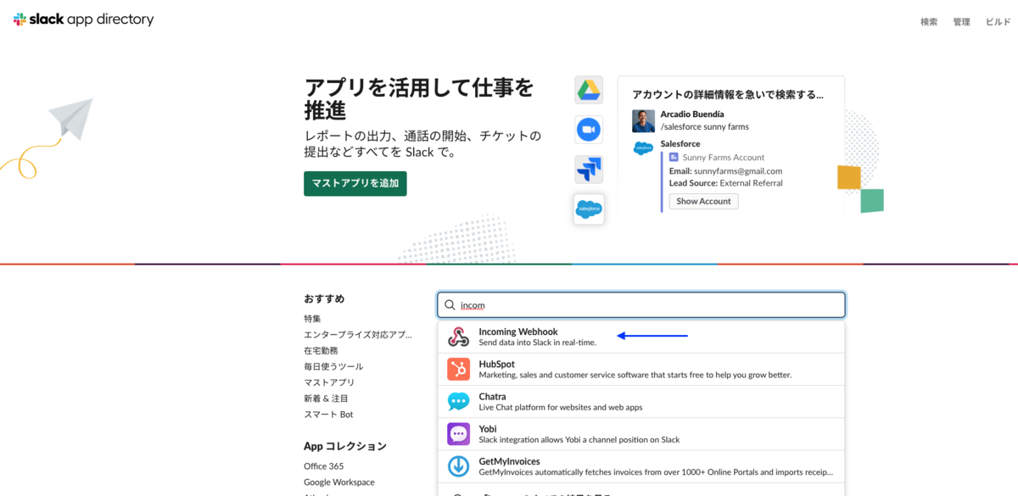Click the Incoming Webhook app icon
Image resolution: width=1018 pixels, height=496 pixels.
click(x=458, y=337)
